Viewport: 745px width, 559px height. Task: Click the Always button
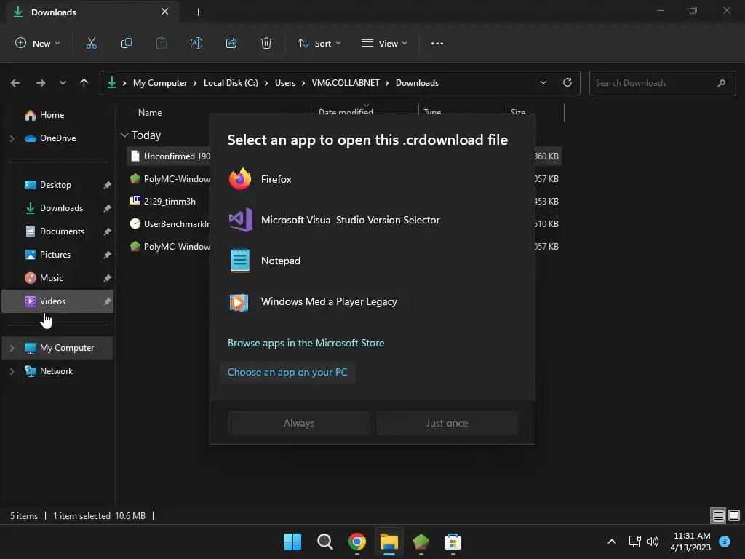point(299,423)
